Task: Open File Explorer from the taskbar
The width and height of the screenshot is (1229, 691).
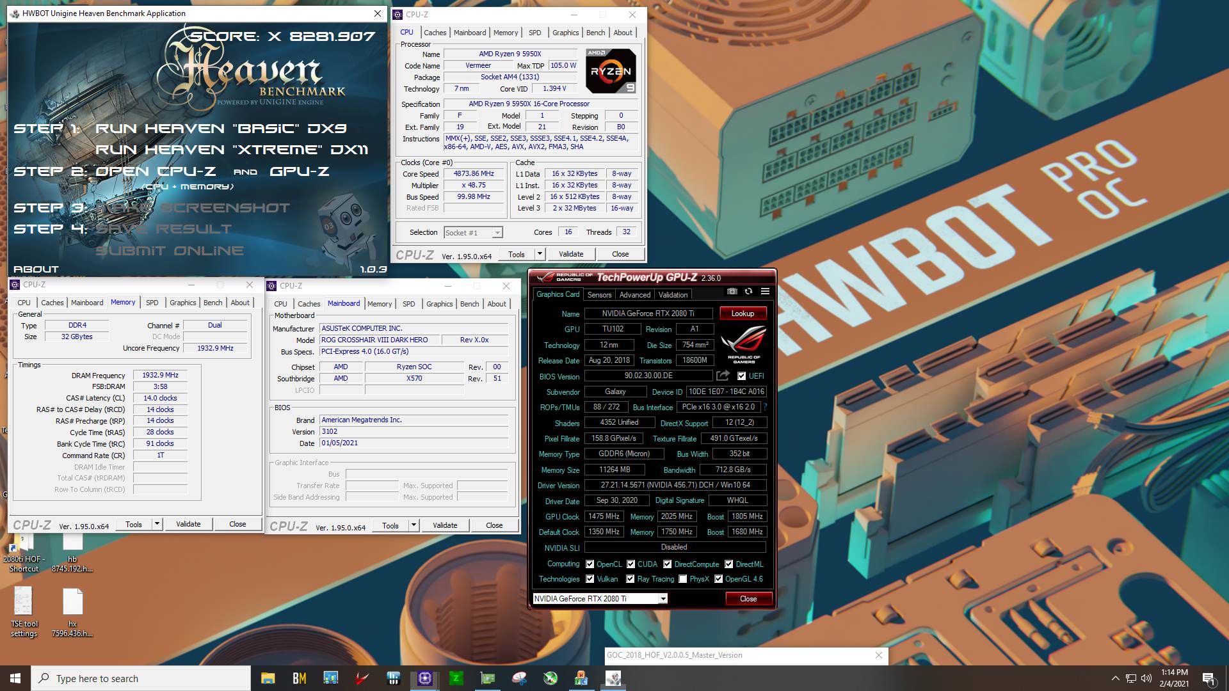Action: pos(268,678)
